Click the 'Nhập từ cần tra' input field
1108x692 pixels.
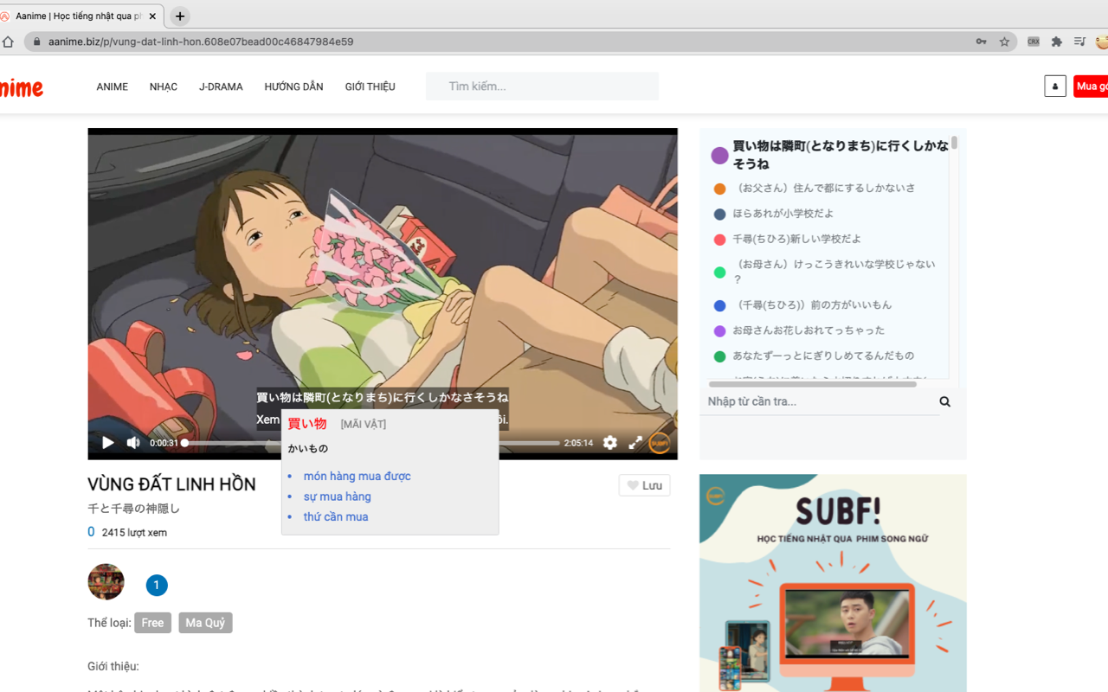[805, 400]
